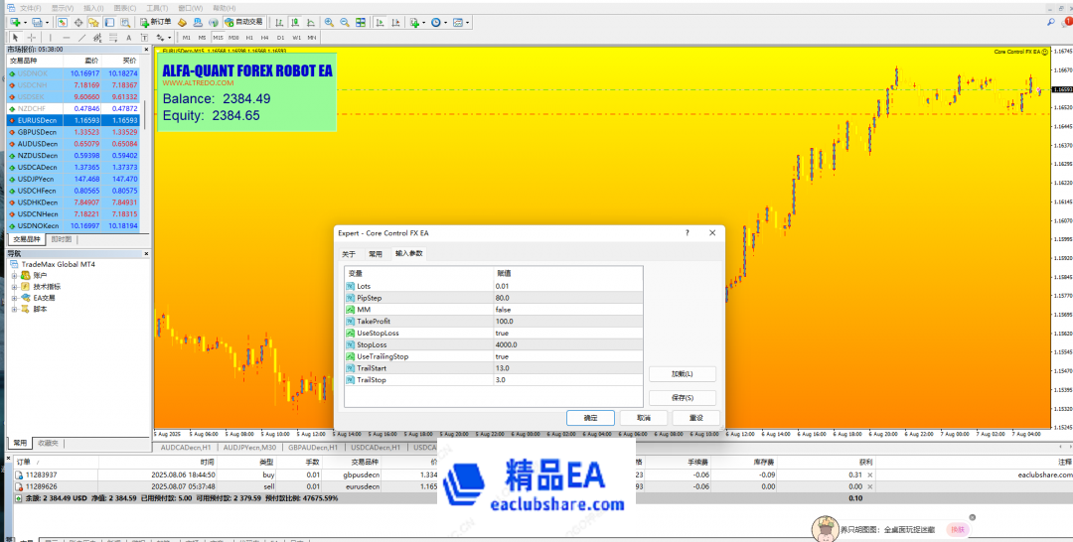Viewport: 1073px width, 542px height.
Task: Open the New Chart dropdown arrow
Action: (25, 22)
